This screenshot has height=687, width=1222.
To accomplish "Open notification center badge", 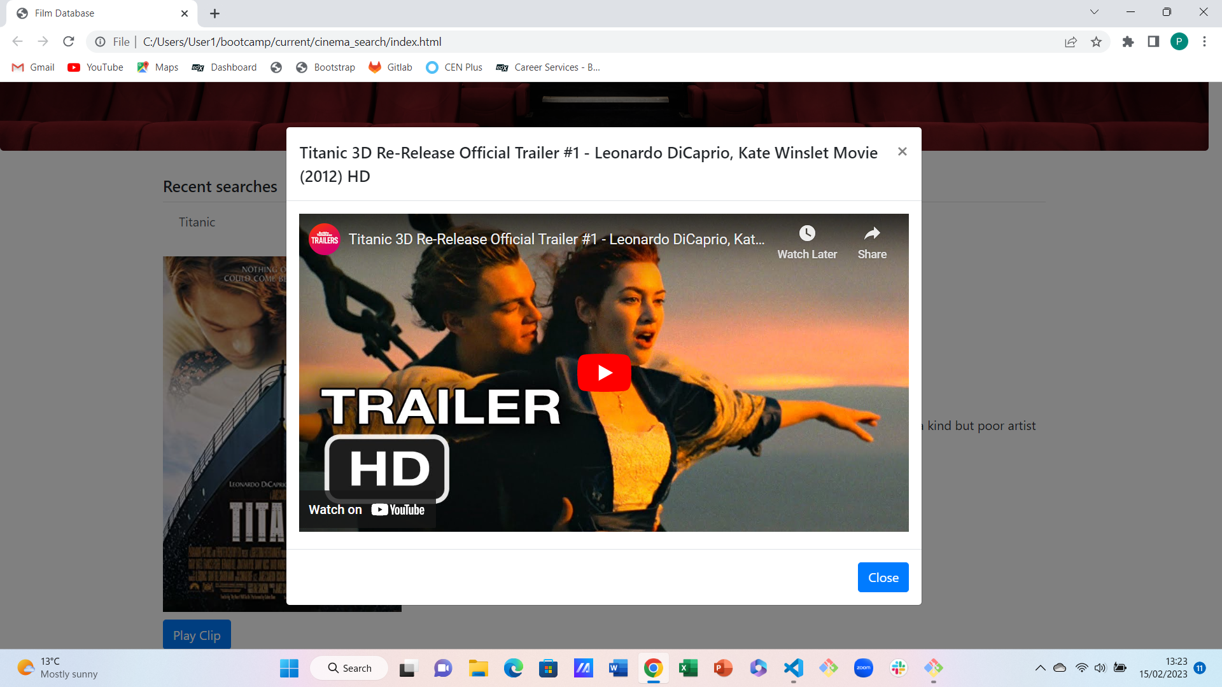I will pyautogui.click(x=1200, y=668).
